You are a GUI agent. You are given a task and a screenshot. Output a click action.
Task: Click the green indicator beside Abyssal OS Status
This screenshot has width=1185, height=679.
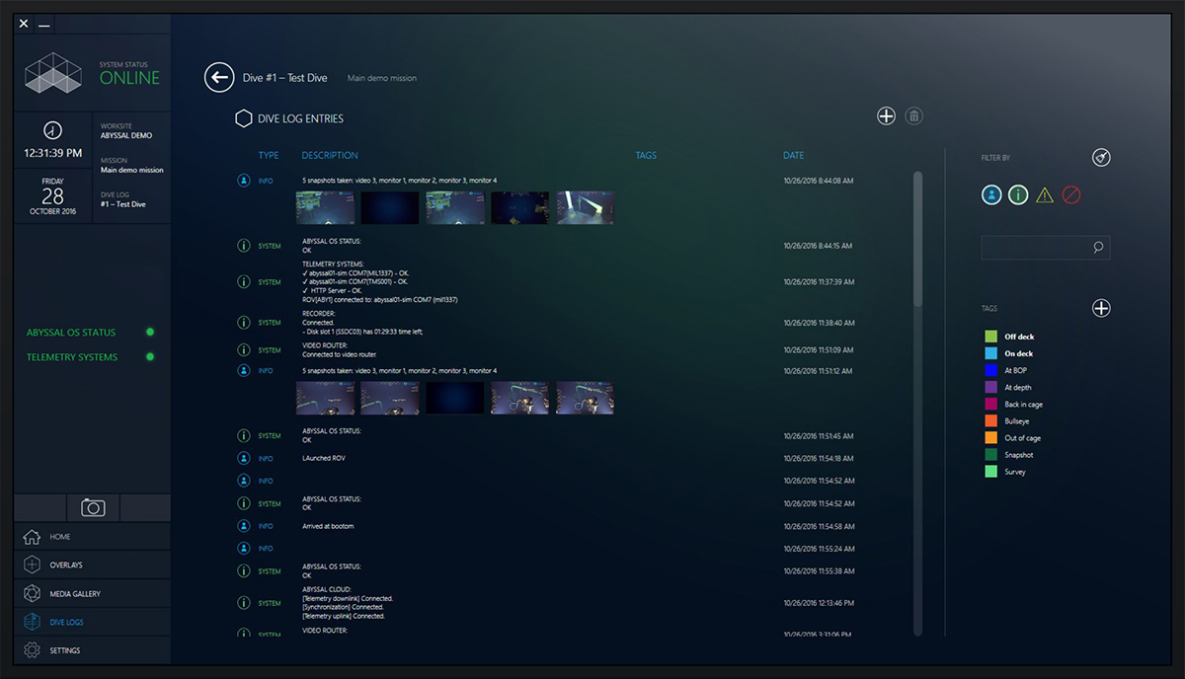pyautogui.click(x=150, y=333)
